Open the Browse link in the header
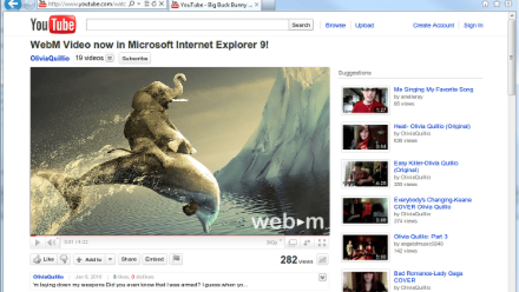This screenshot has height=292, width=519. pyautogui.click(x=335, y=26)
